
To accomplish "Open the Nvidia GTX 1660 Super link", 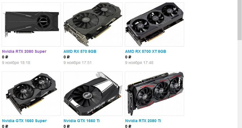I will pyautogui.click(x=24, y=121).
